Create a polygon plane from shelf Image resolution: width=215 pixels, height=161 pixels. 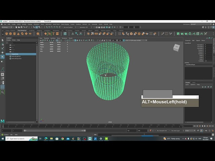click(x=26, y=34)
